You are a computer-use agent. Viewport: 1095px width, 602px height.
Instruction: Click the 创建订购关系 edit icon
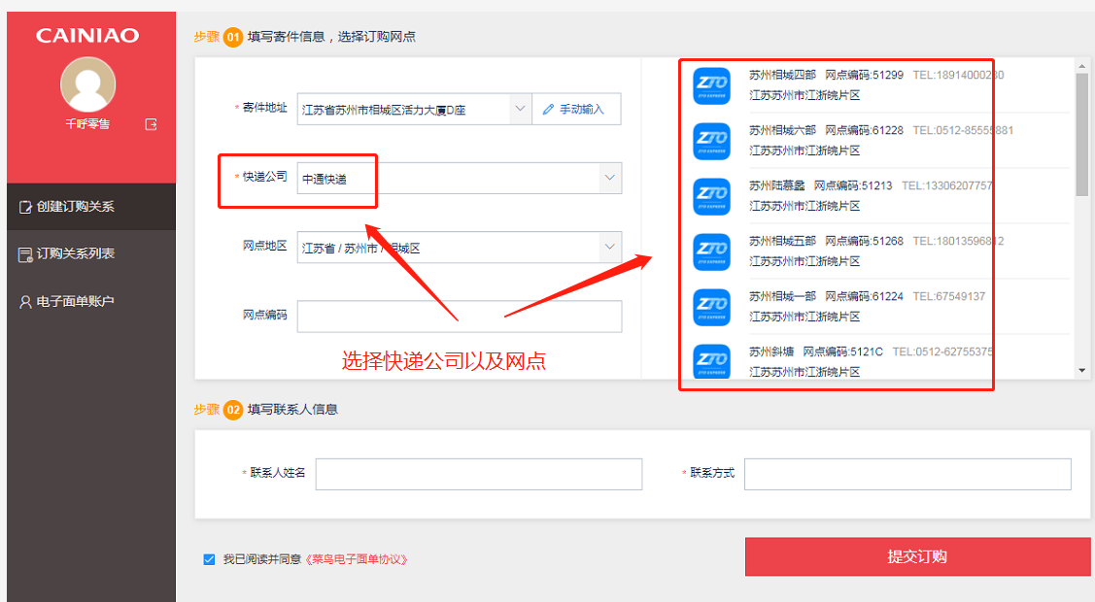(25, 207)
